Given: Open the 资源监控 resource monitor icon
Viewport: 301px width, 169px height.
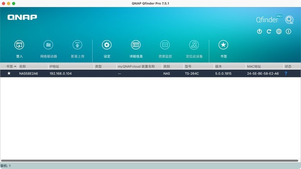Looking at the screenshot, I should (165, 45).
